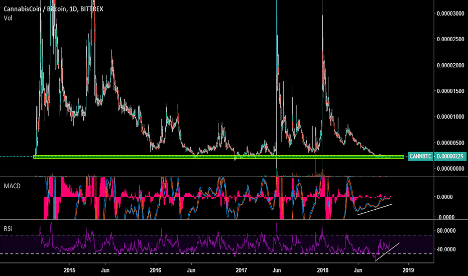
Task: Click RSI axis value 80.0000
Action: point(446,231)
